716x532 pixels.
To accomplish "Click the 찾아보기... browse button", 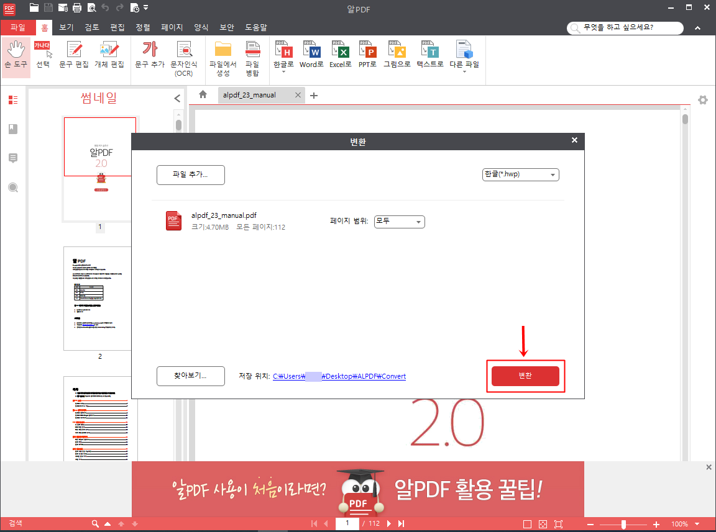I will 190,376.
